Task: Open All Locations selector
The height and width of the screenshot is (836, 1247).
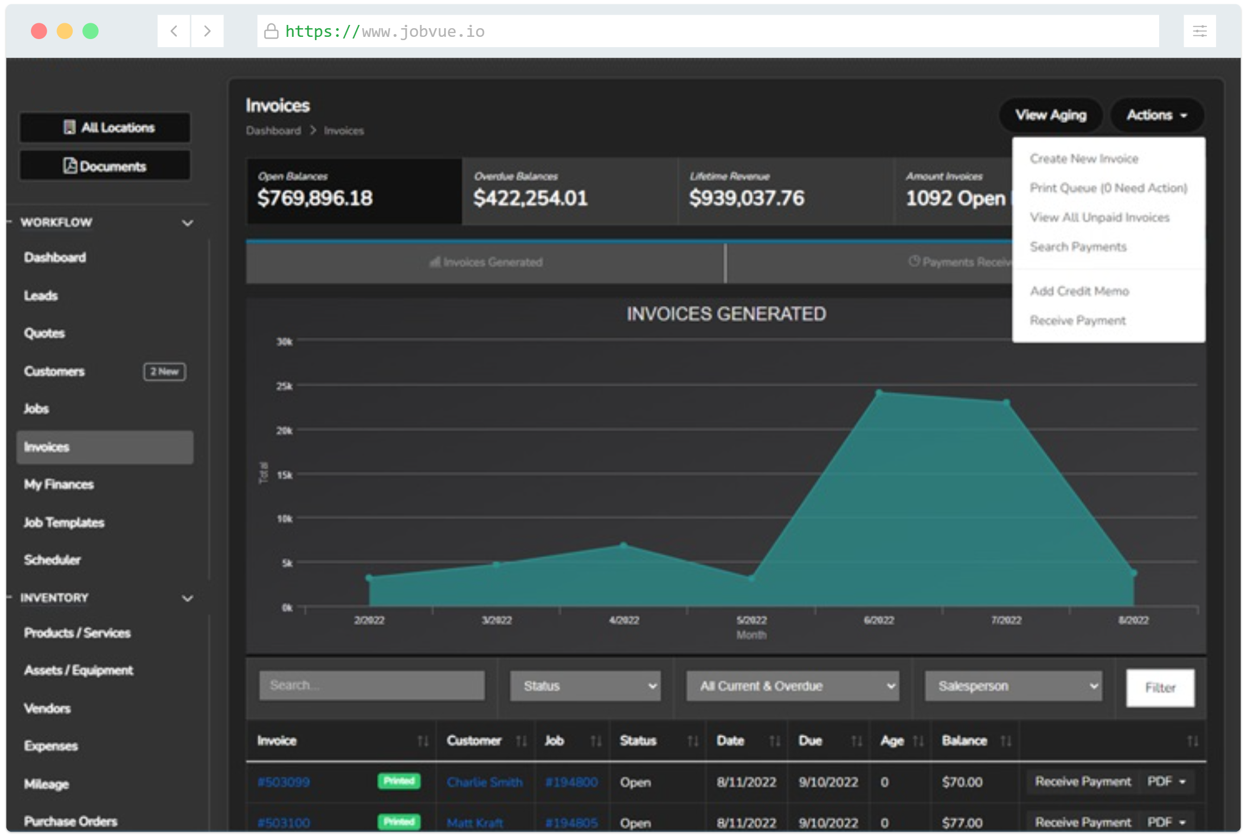Action: click(105, 127)
